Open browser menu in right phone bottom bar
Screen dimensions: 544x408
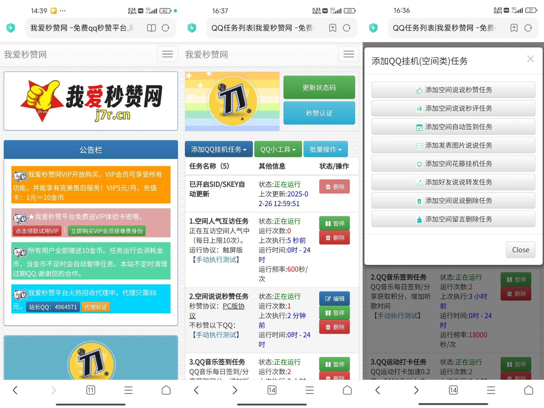tap(491, 390)
